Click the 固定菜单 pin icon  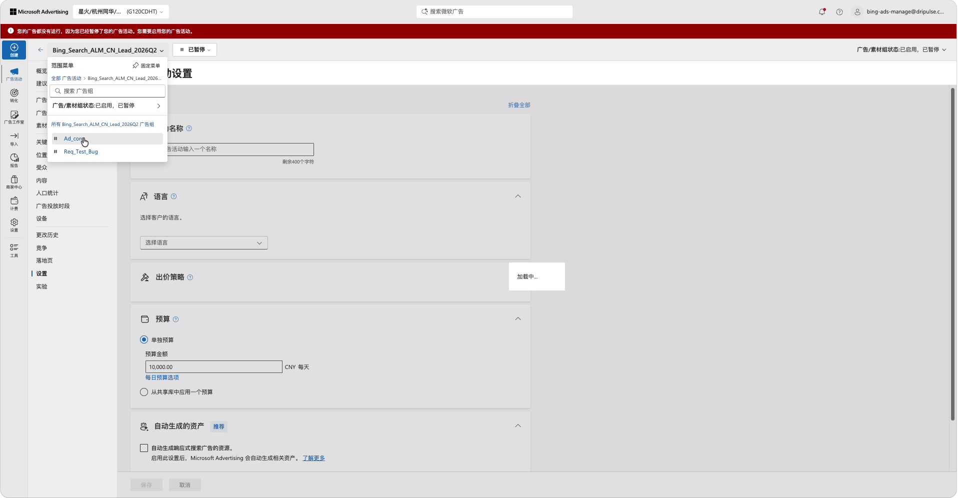(x=135, y=65)
